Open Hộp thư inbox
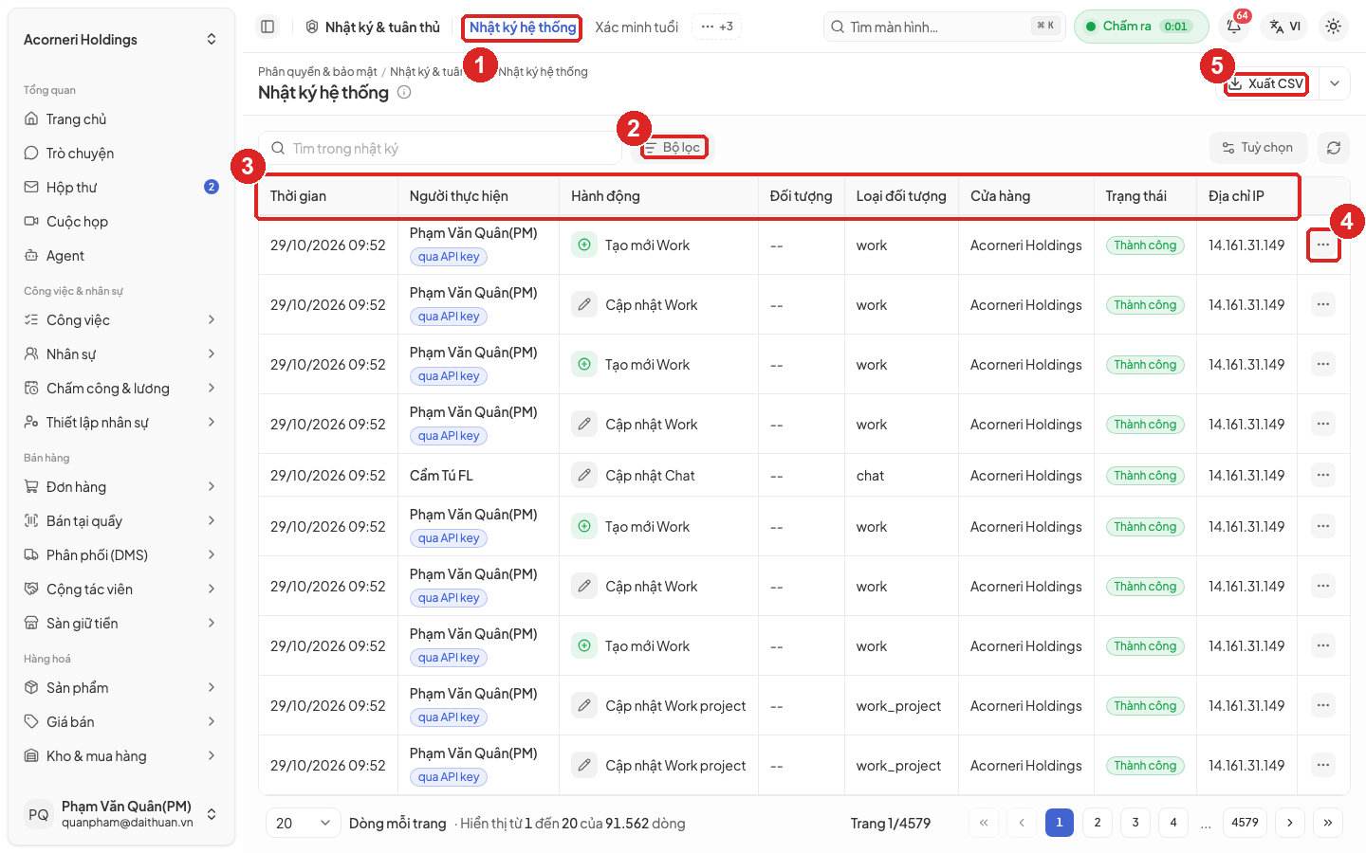Image resolution: width=1366 pixels, height=853 pixels. pyautogui.click(x=121, y=188)
